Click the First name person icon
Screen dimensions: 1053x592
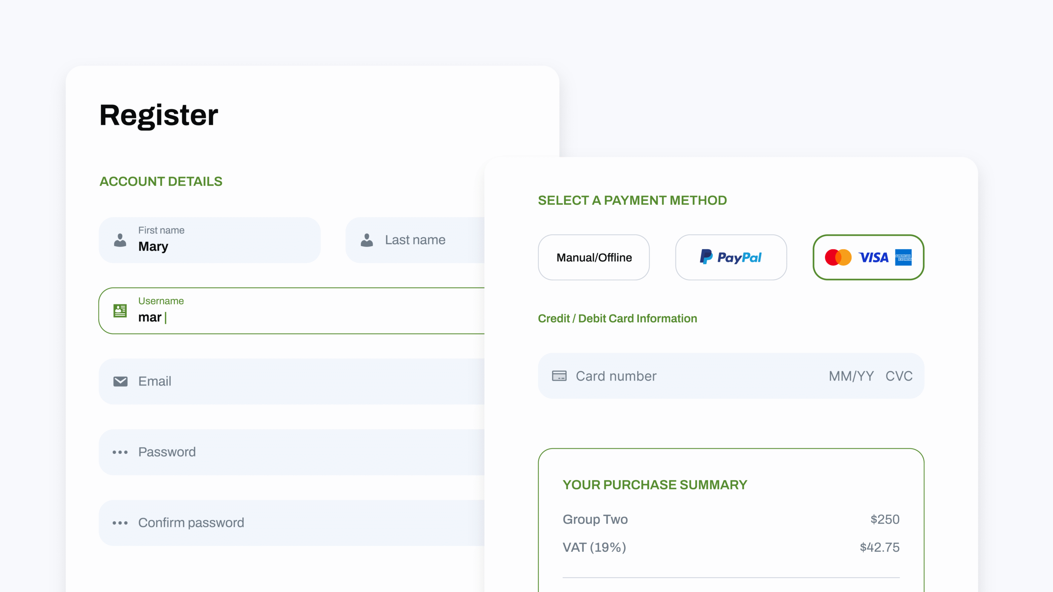(120, 240)
